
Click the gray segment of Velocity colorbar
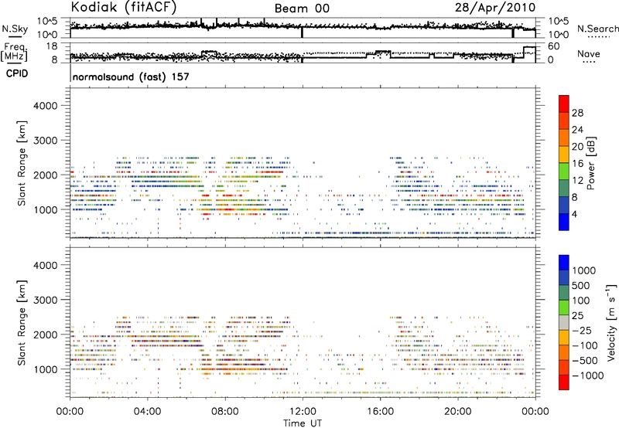[x=564, y=323]
